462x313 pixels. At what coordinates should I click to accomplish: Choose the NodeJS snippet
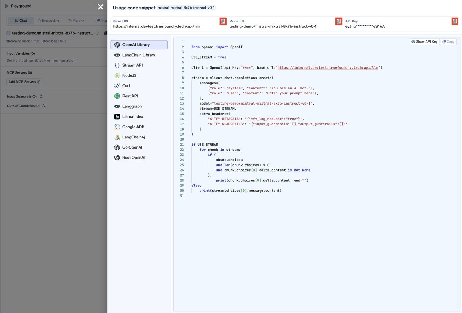(x=139, y=75)
